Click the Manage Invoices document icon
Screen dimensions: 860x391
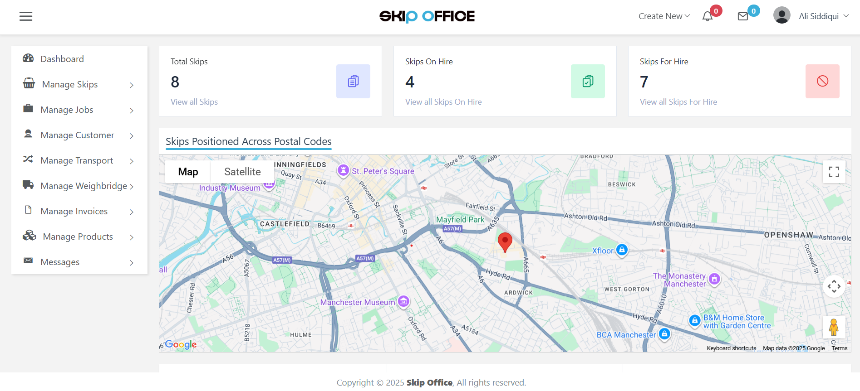[x=28, y=210]
